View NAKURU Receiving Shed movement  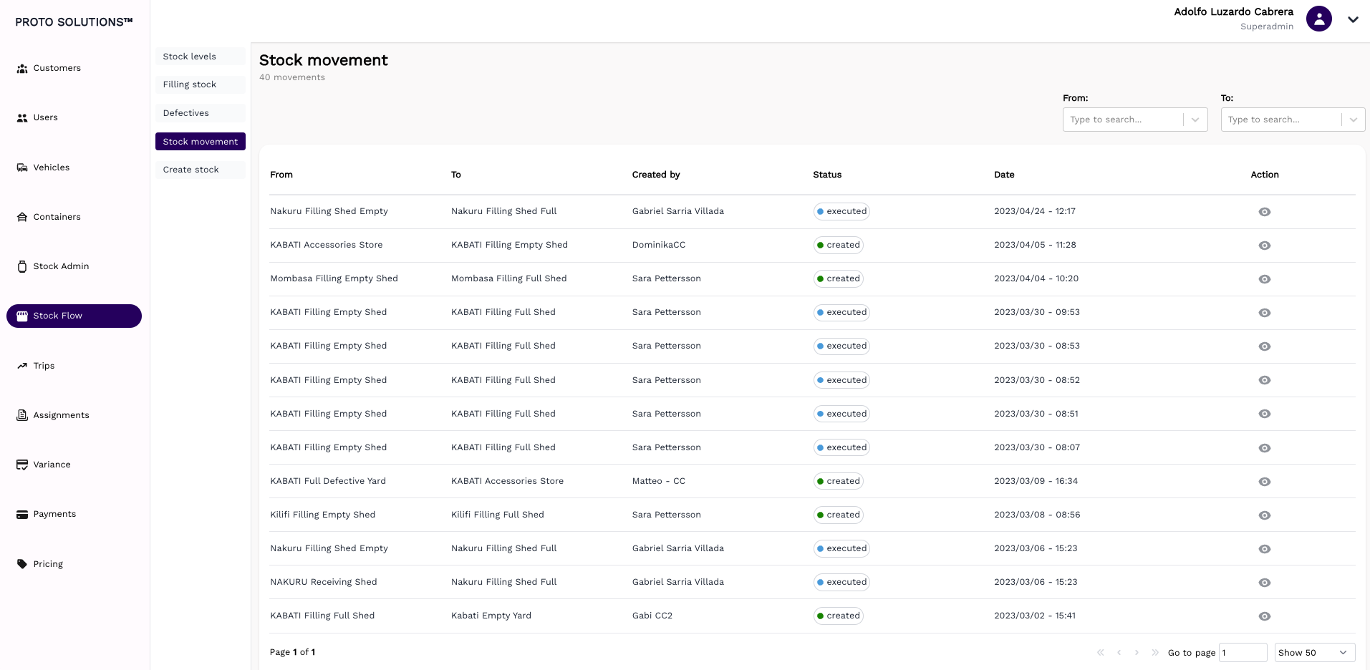pos(1265,583)
